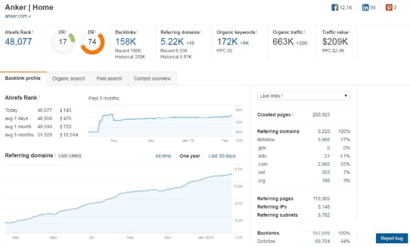Viewport: 410px width, 247px height.
Task: Select Last 30 days range
Action: click(222, 156)
